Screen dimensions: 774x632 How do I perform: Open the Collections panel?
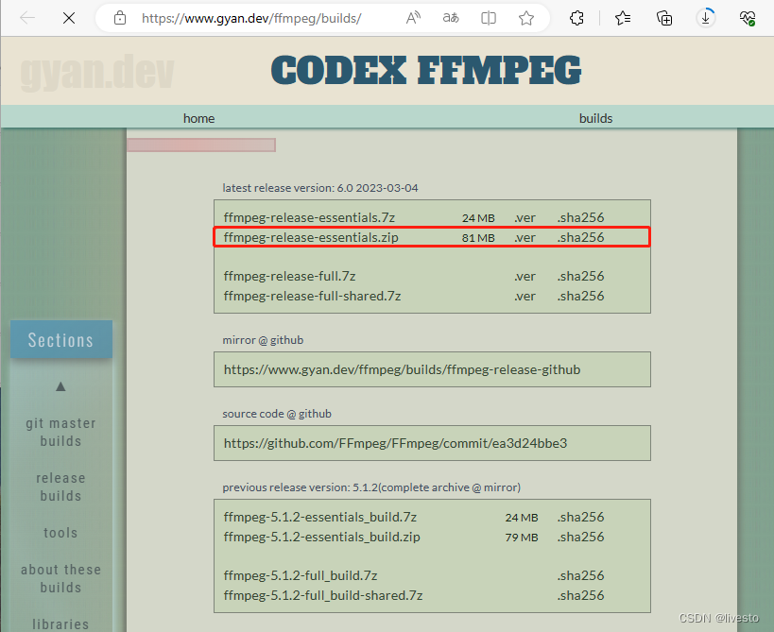(664, 18)
